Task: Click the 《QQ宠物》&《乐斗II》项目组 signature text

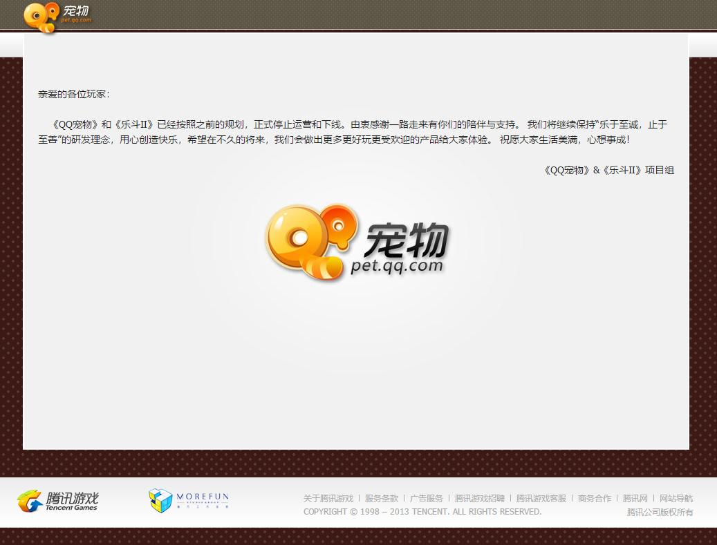Action: point(607,170)
